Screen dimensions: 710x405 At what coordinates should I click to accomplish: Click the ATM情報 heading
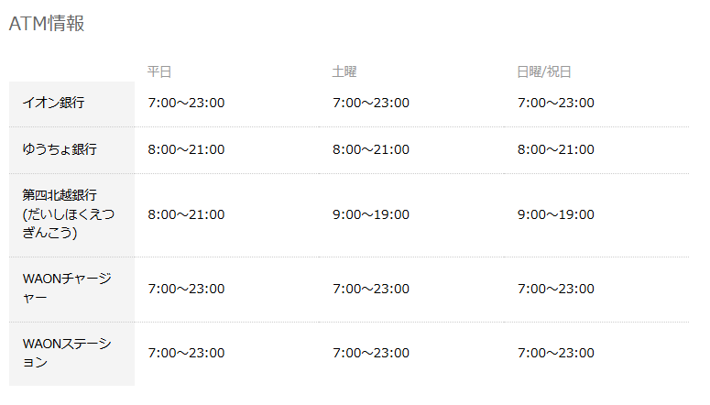coord(47,24)
